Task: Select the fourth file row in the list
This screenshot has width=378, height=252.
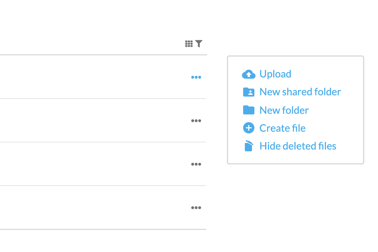Action: point(103,207)
